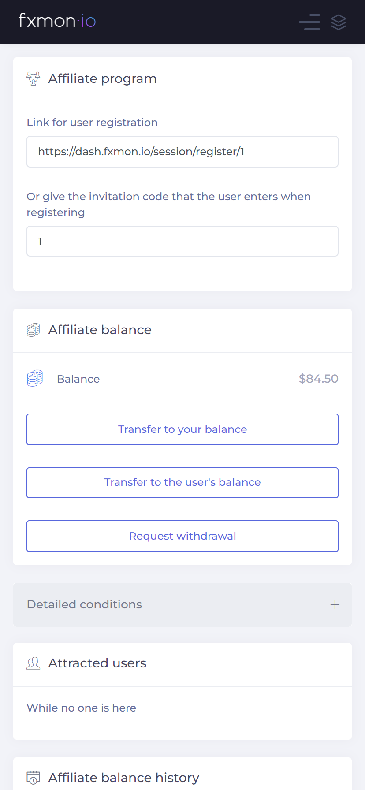Click Transfer to your balance button
The image size is (365, 790).
click(x=182, y=429)
